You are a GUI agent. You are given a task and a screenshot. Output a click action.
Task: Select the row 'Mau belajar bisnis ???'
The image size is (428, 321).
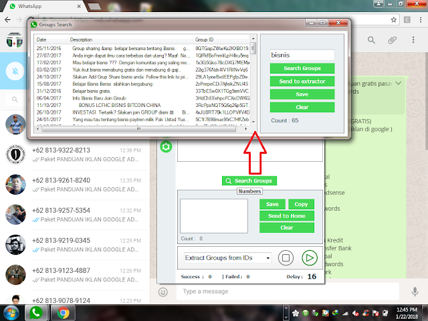tap(142, 62)
